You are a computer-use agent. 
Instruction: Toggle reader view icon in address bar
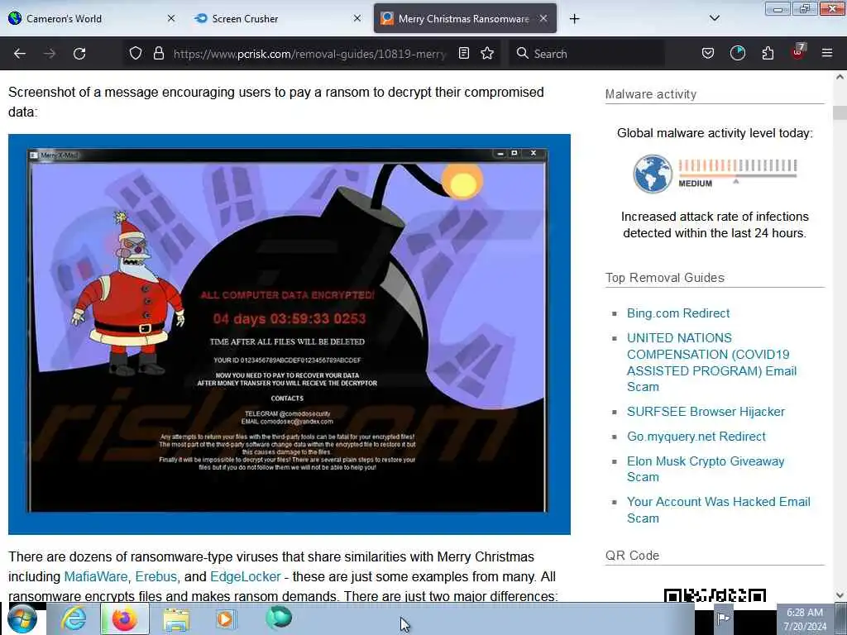point(463,53)
